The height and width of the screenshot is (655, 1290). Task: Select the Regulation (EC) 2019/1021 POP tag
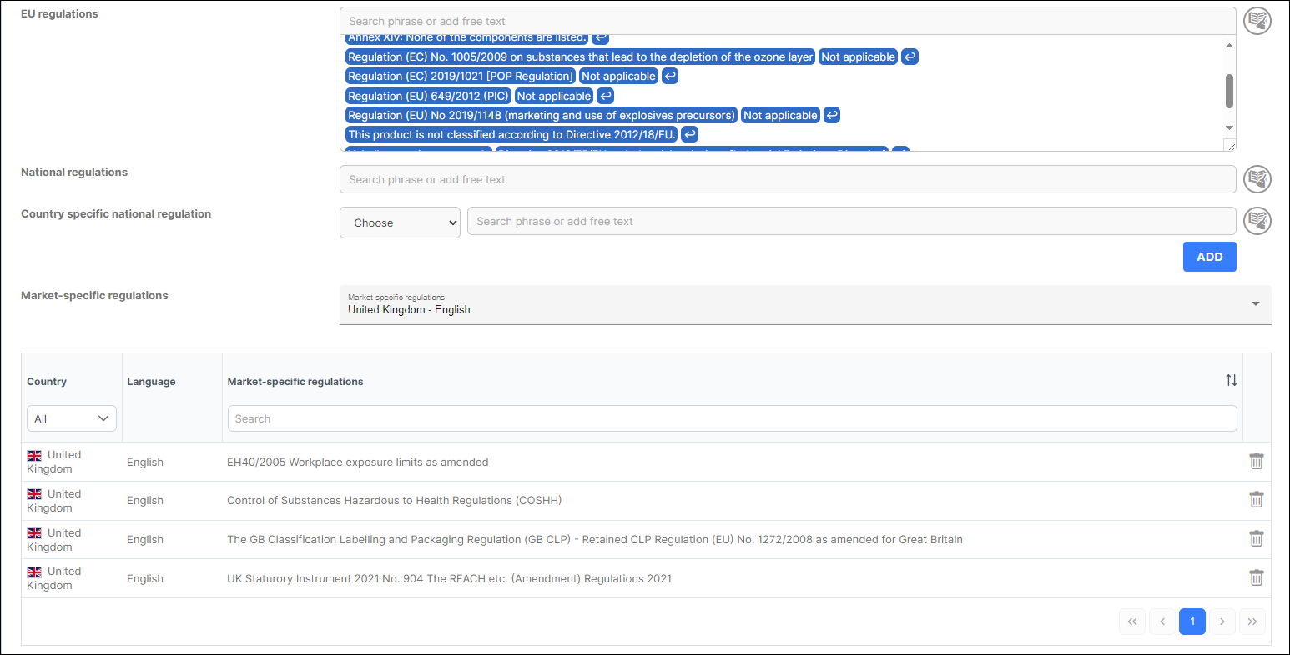tap(461, 76)
